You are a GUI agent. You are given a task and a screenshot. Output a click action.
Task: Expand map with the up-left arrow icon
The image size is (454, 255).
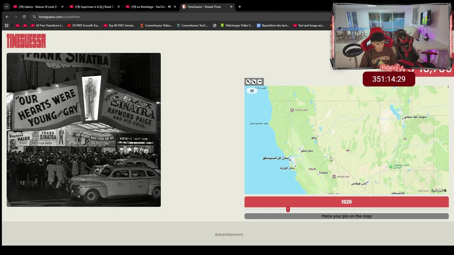click(x=248, y=82)
